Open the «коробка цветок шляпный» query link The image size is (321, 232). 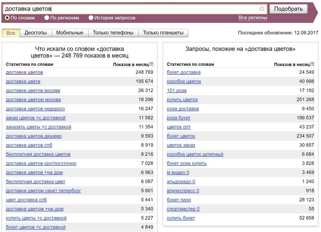(x=195, y=154)
